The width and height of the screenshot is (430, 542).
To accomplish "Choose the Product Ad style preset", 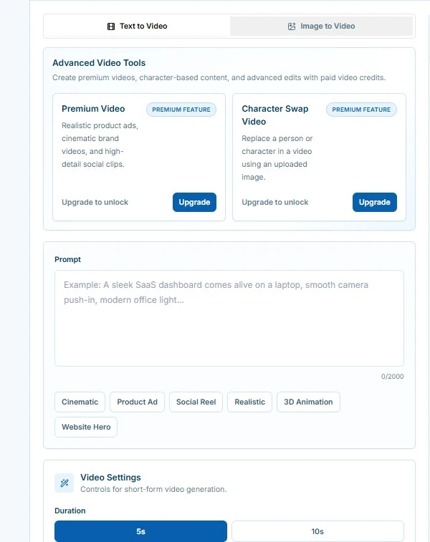I will coord(137,402).
